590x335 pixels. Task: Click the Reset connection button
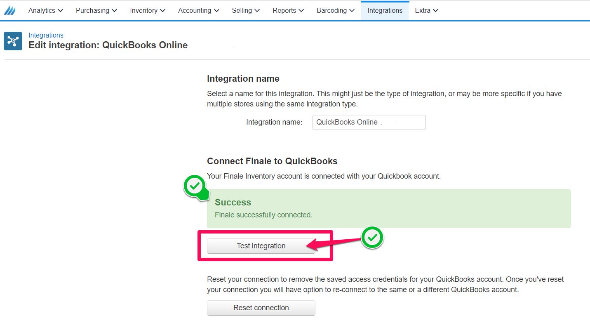click(261, 308)
